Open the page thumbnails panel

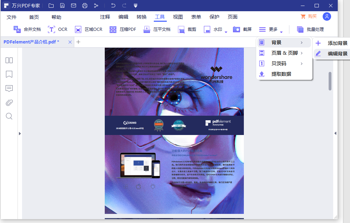[x=9, y=60]
